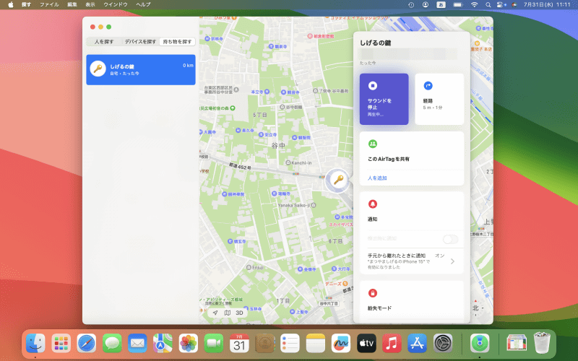578x361 pixels.
Task: Open the ウインドウ menu
Action: 116,4
